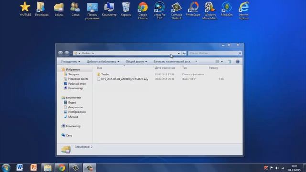Expand the Упорядочить menu

click(x=70, y=62)
